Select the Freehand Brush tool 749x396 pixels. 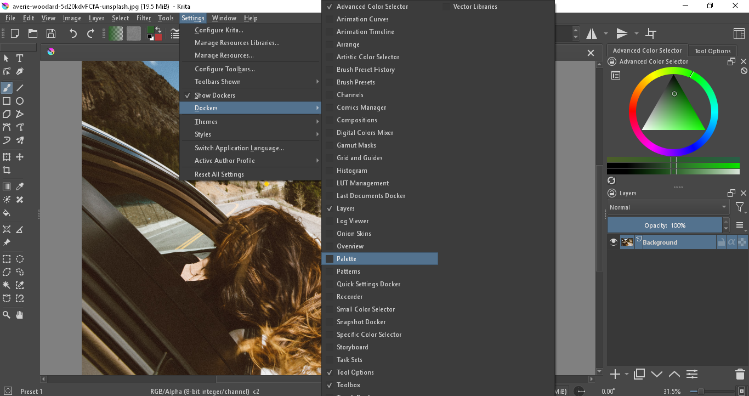[x=7, y=87]
